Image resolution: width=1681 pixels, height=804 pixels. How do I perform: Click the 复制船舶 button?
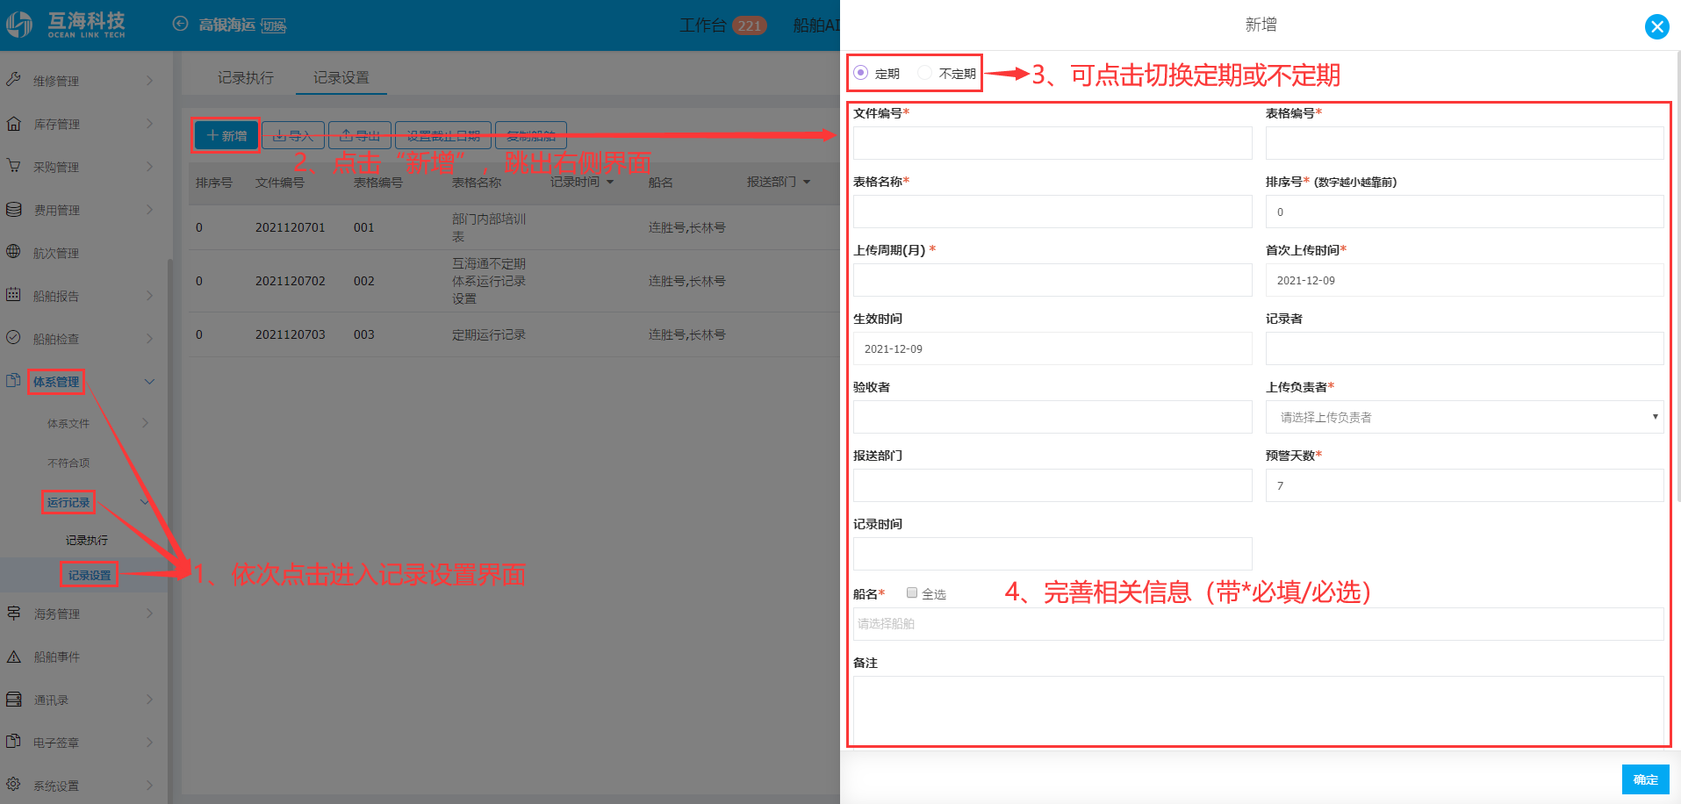coord(531,136)
